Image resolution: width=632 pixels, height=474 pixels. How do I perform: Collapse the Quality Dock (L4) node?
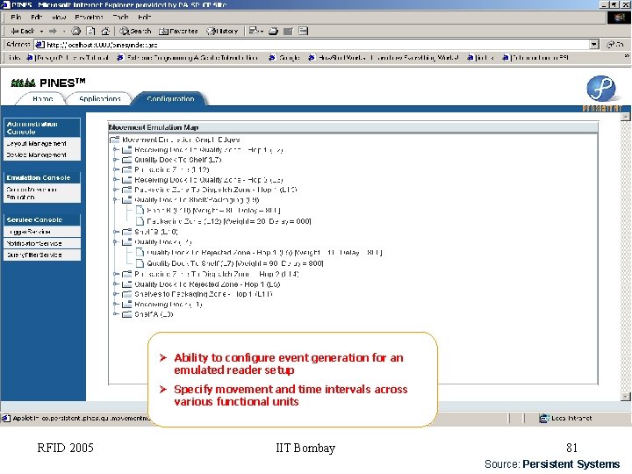(116, 242)
